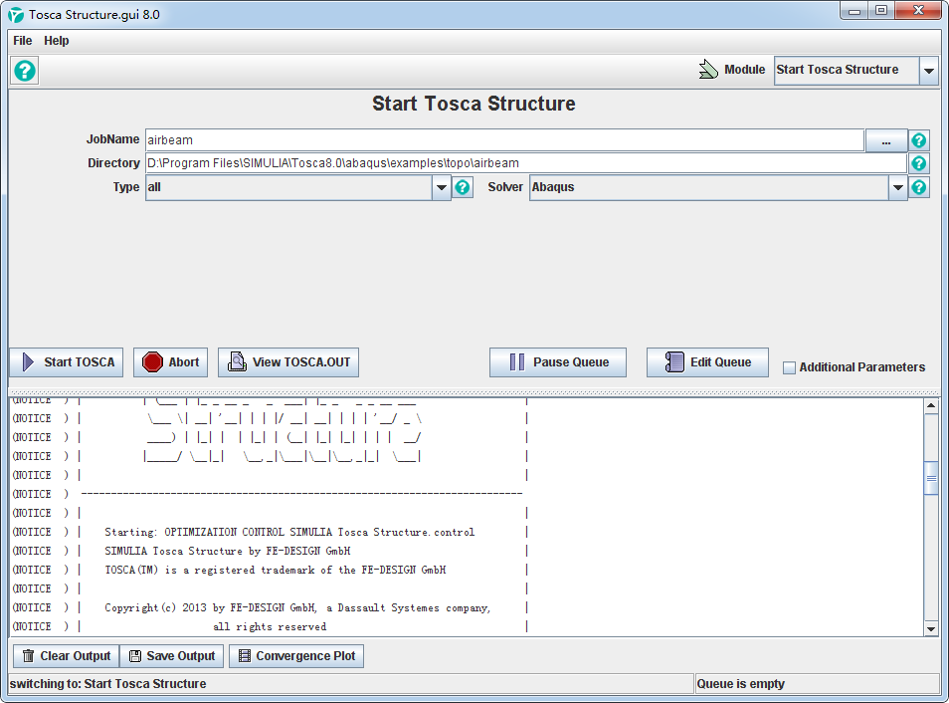Open View TOSCA.OUT
The width and height of the screenshot is (949, 703).
[288, 362]
